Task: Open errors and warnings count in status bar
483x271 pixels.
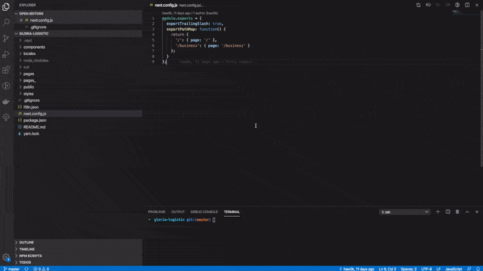Action: (x=41, y=269)
